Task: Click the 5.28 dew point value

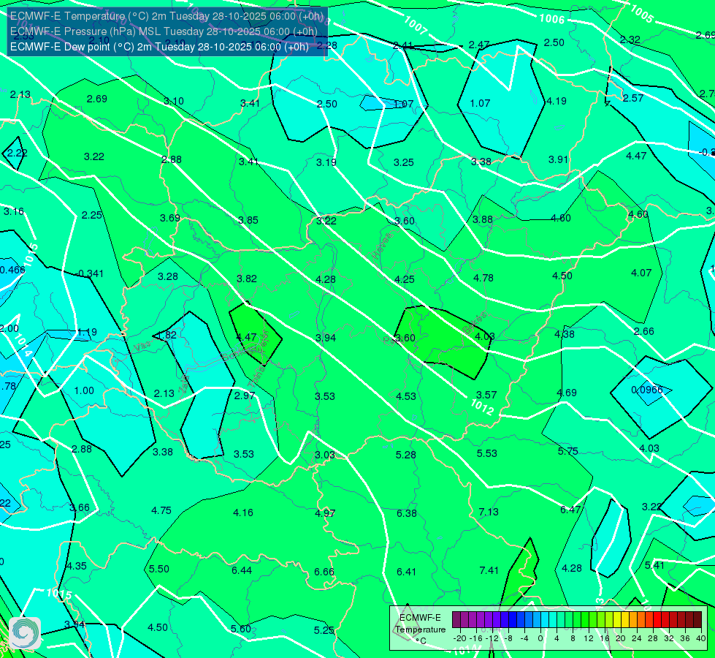Action: pyautogui.click(x=406, y=454)
